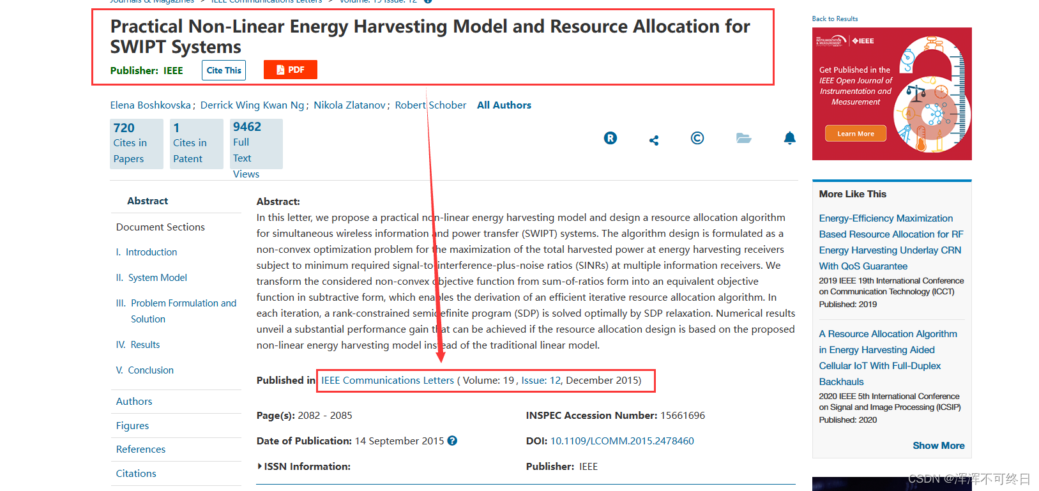
Task: View copyright information via the copyright icon
Action: click(x=697, y=138)
